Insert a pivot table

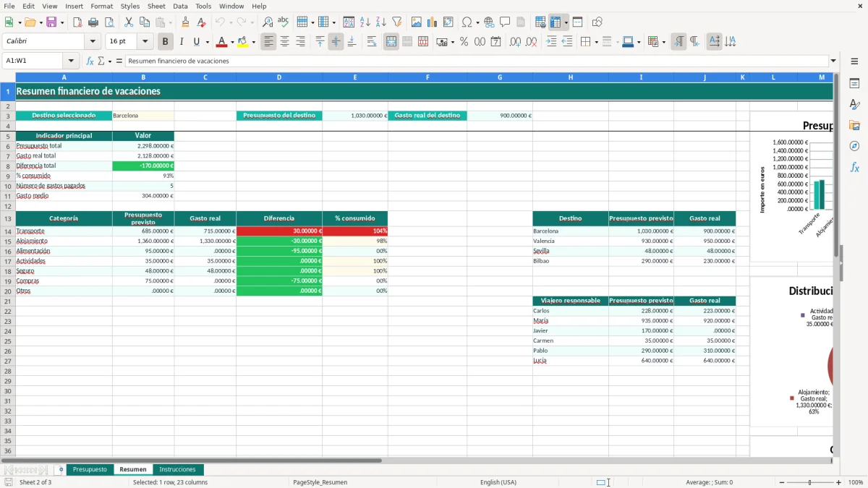coord(448,22)
